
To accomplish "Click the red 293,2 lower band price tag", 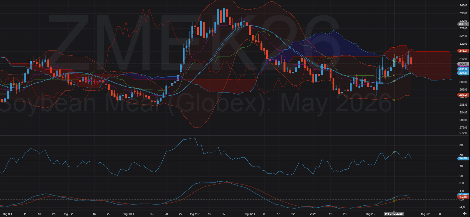I will click(463, 95).
